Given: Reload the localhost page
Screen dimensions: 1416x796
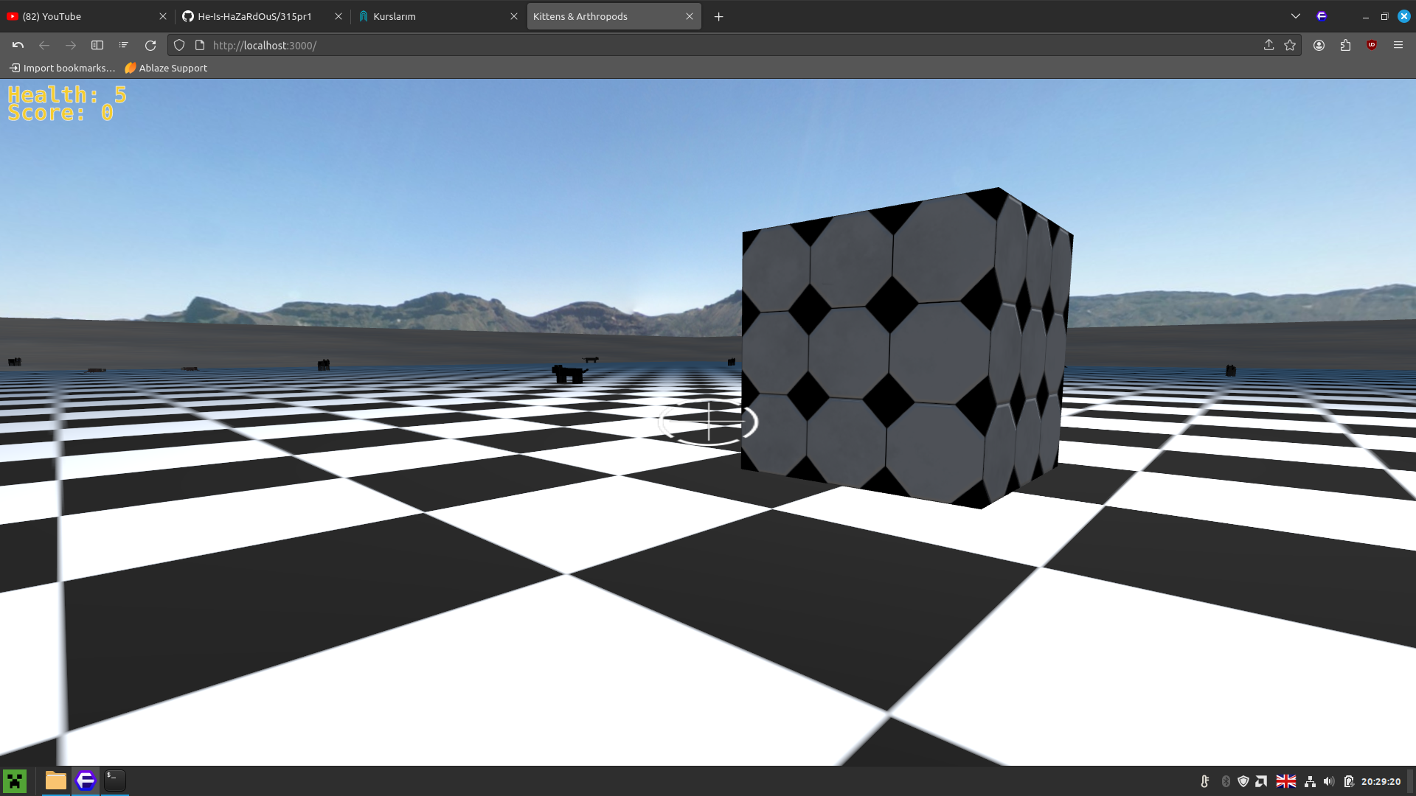Looking at the screenshot, I should (x=150, y=46).
